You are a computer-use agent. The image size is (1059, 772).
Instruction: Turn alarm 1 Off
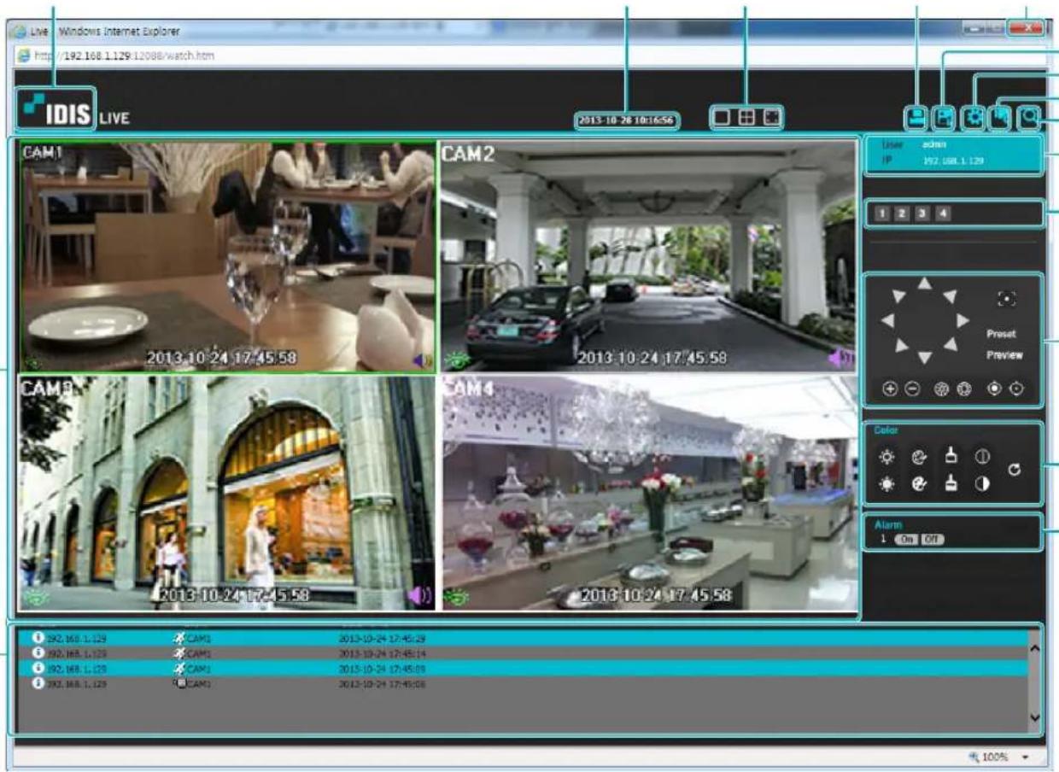[932, 540]
